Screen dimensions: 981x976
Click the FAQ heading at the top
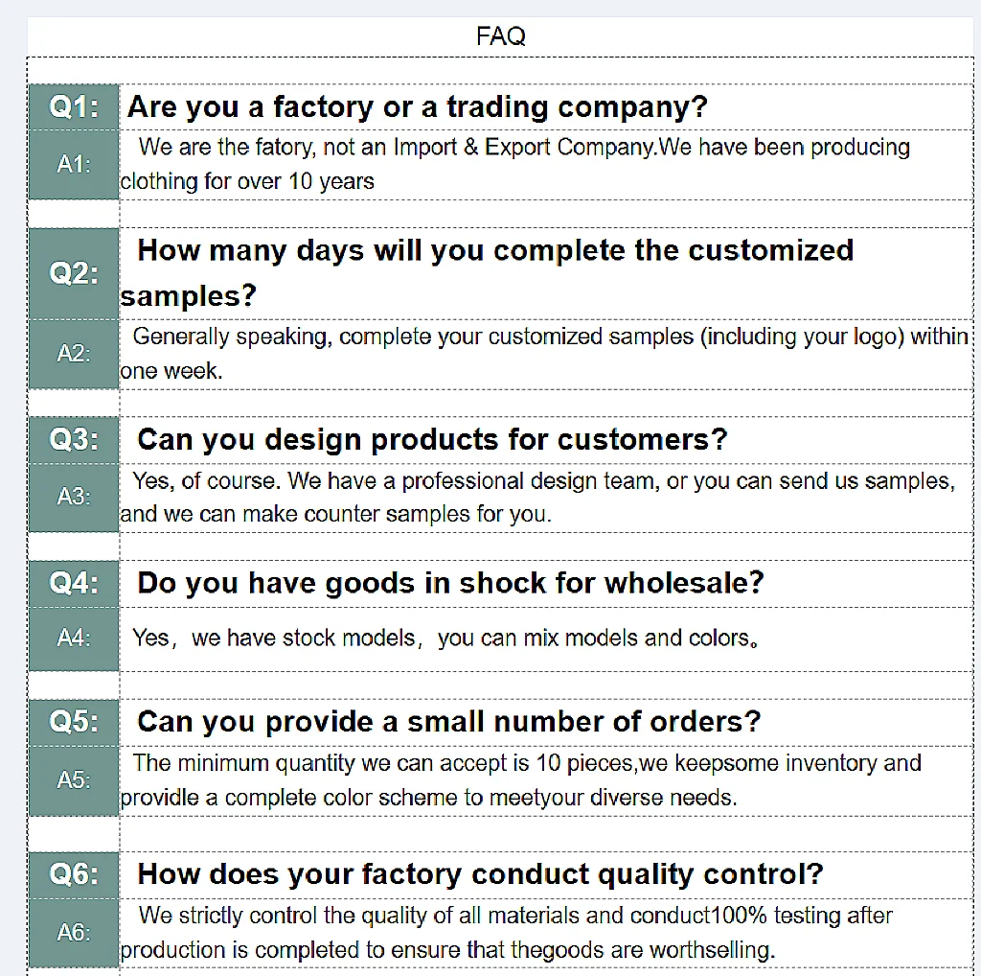pyautogui.click(x=500, y=37)
